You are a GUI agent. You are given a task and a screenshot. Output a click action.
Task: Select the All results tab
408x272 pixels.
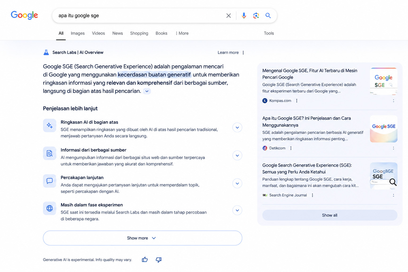(61, 33)
